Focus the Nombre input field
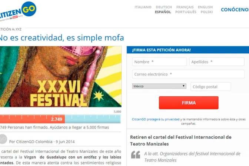Viewport: 249px width, 166px height. tap(159, 62)
